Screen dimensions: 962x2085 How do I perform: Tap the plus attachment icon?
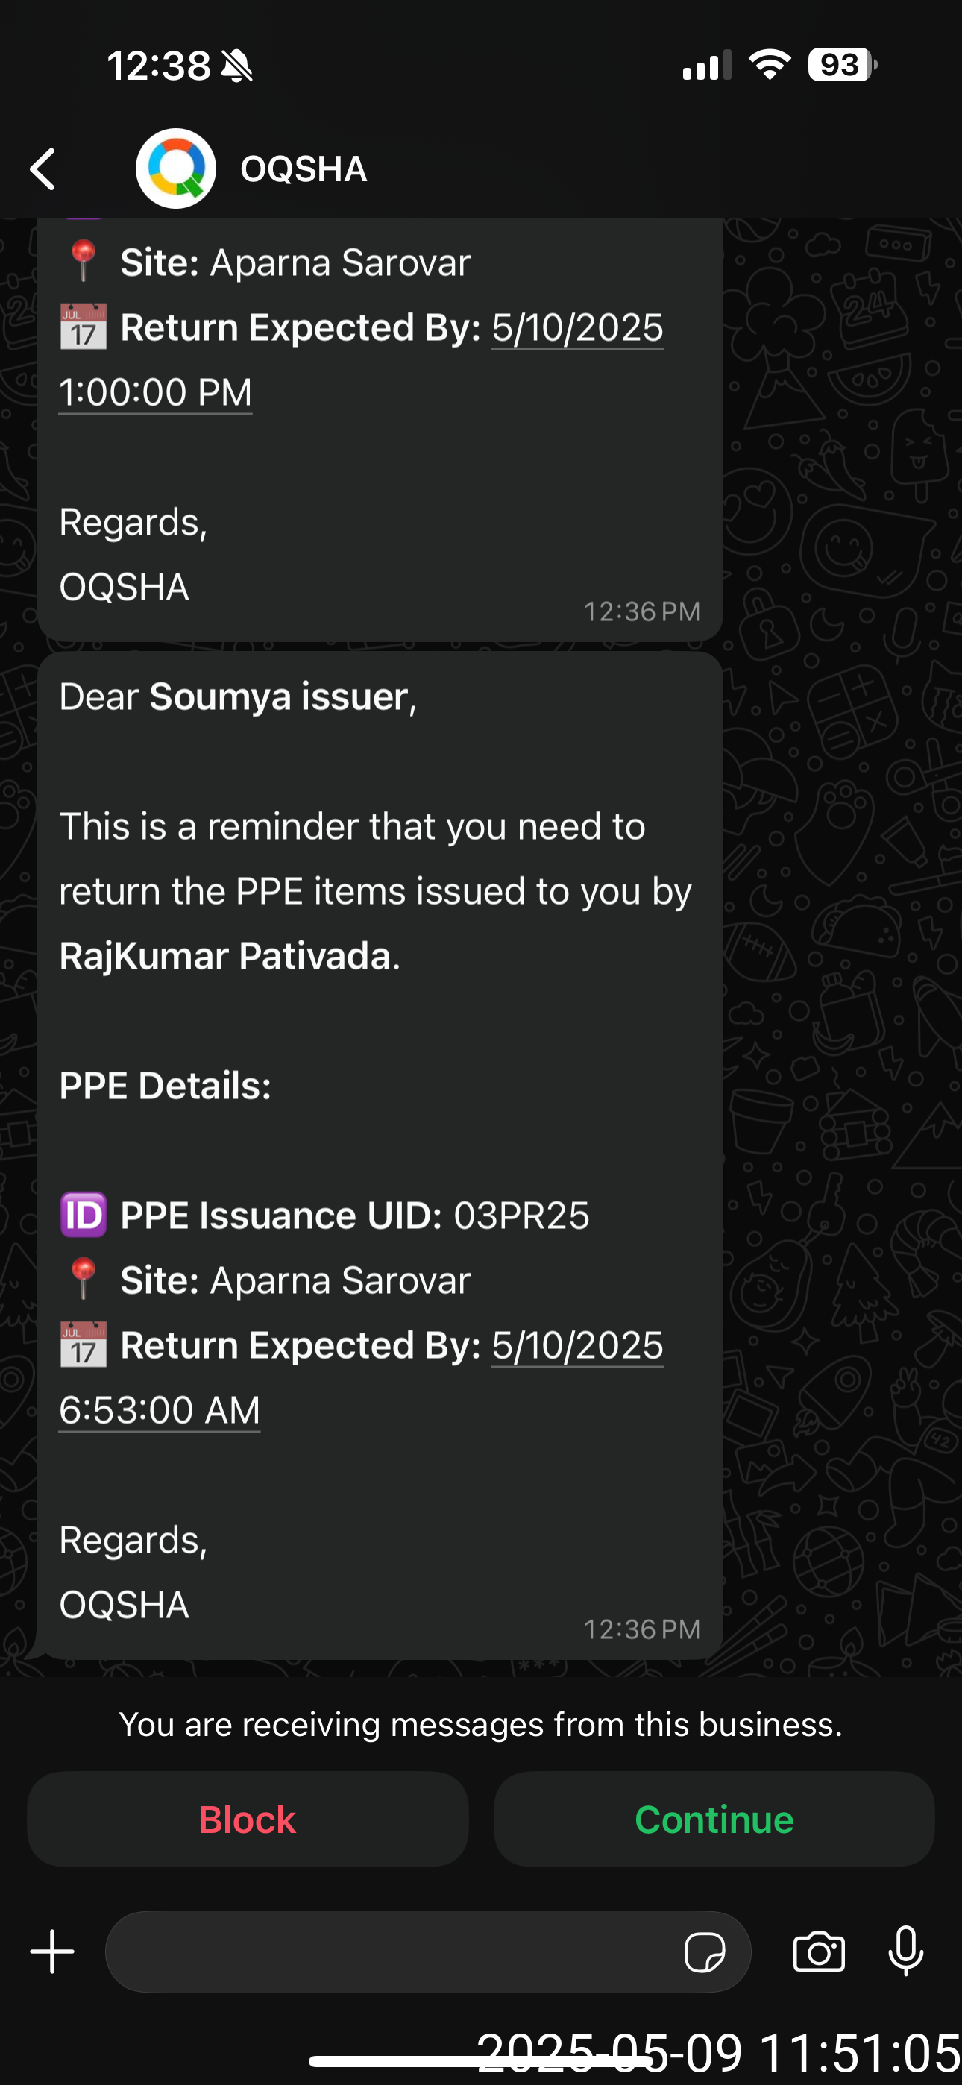click(53, 1952)
